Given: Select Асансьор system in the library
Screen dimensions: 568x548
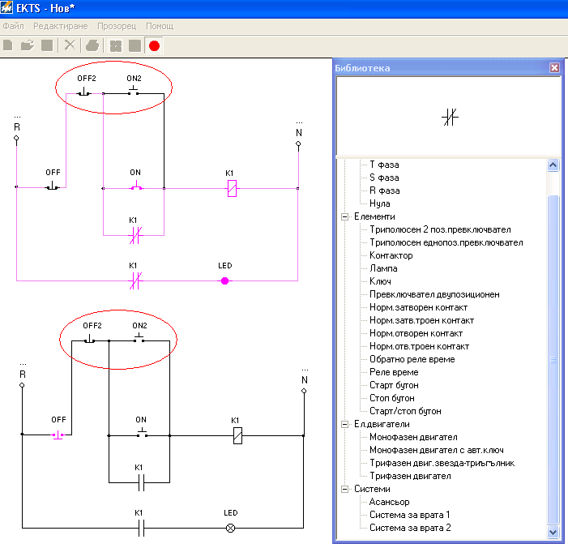Looking at the screenshot, I should point(391,502).
